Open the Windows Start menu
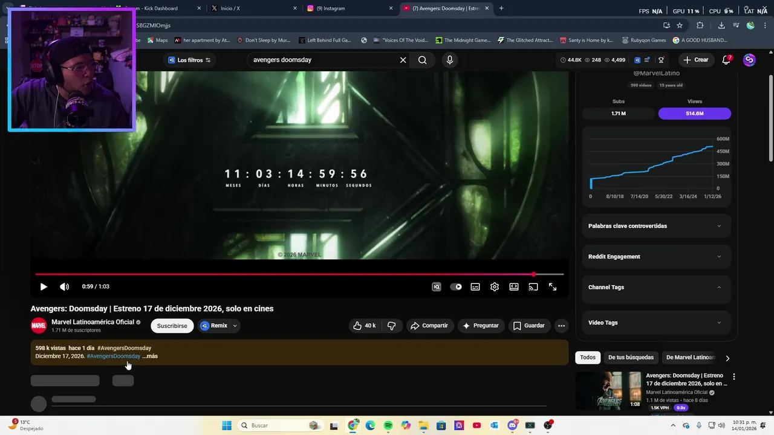This screenshot has height=435, width=774. pos(227,425)
